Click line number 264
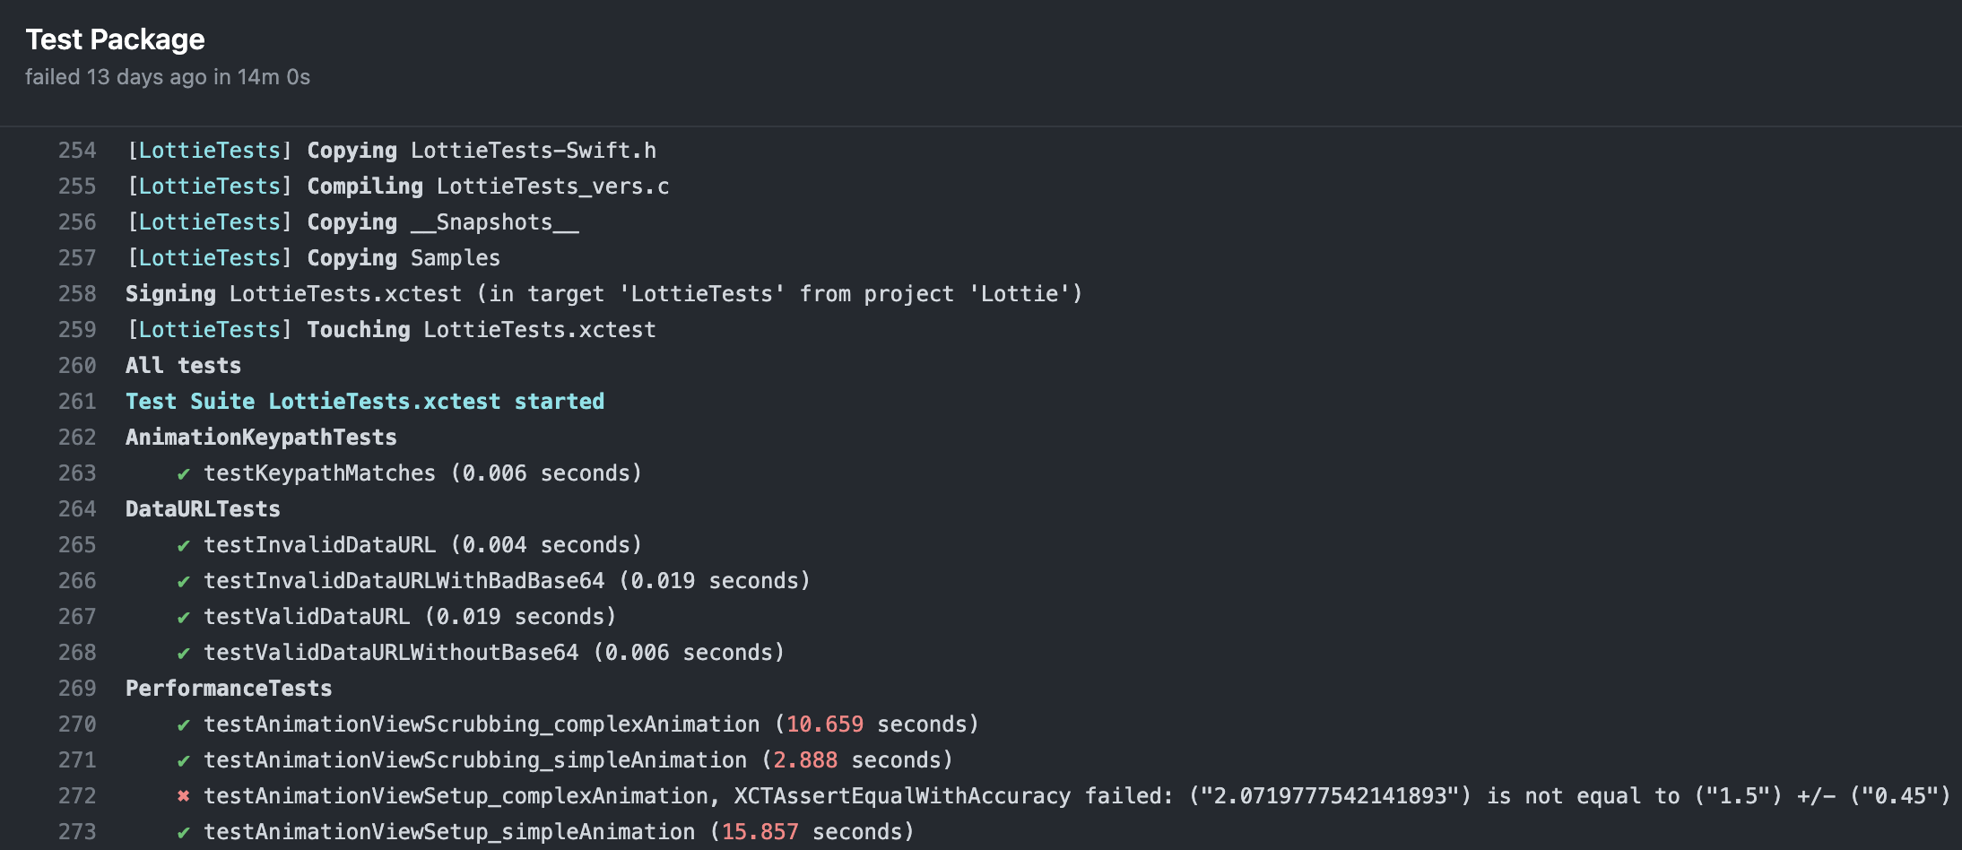Viewport: 1962px width, 850px height. (x=77, y=509)
